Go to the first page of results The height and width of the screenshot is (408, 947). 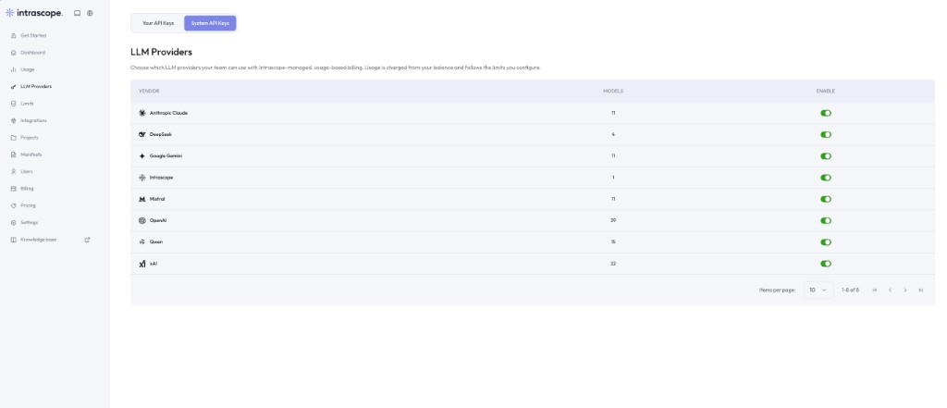pos(875,291)
